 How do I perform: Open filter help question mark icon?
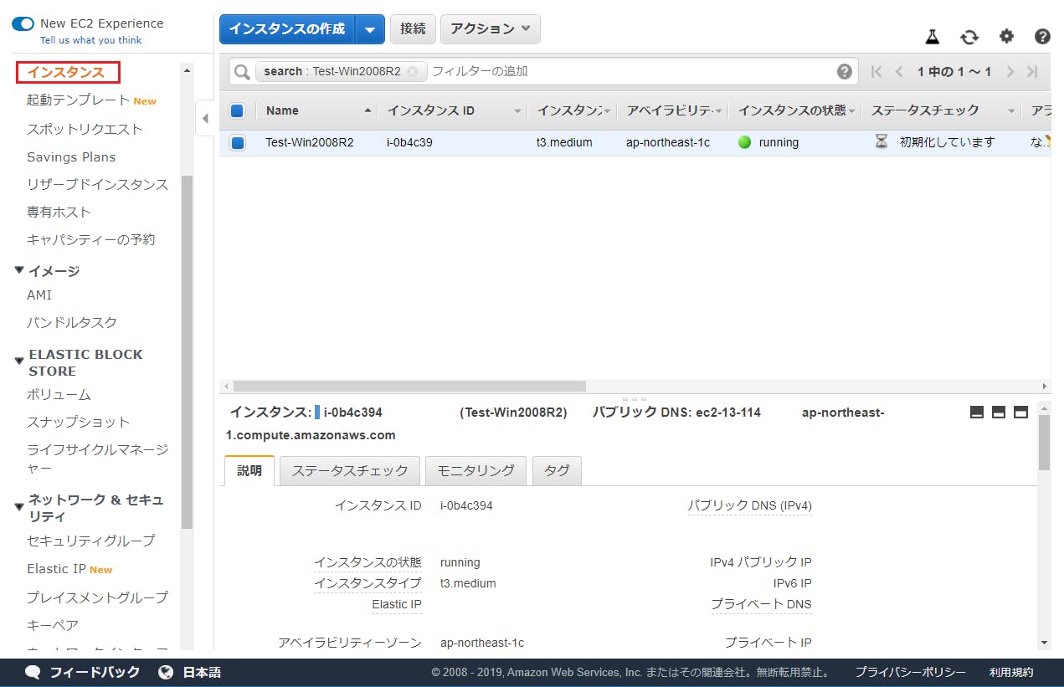(845, 71)
